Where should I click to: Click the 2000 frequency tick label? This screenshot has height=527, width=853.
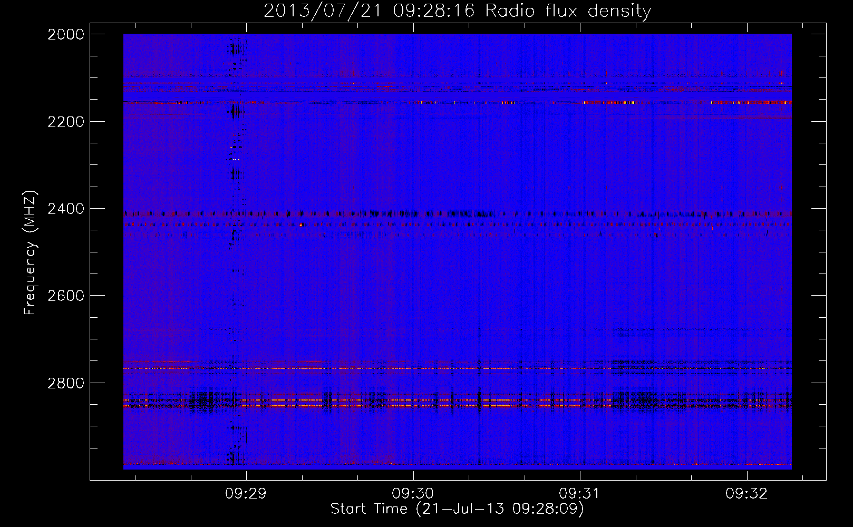tap(66, 34)
